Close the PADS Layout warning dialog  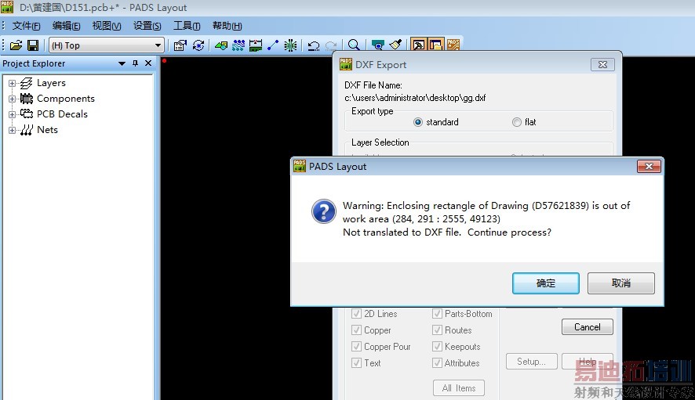649,167
